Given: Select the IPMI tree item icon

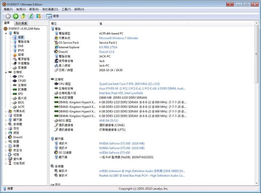Looking at the screenshot, I should click(14, 50).
